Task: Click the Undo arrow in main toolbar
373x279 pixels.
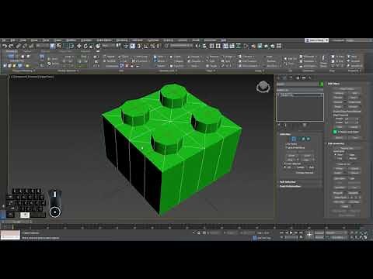Action: pos(5,46)
